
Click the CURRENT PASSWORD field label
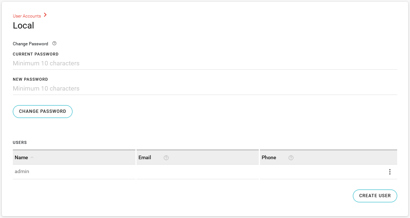pos(36,54)
